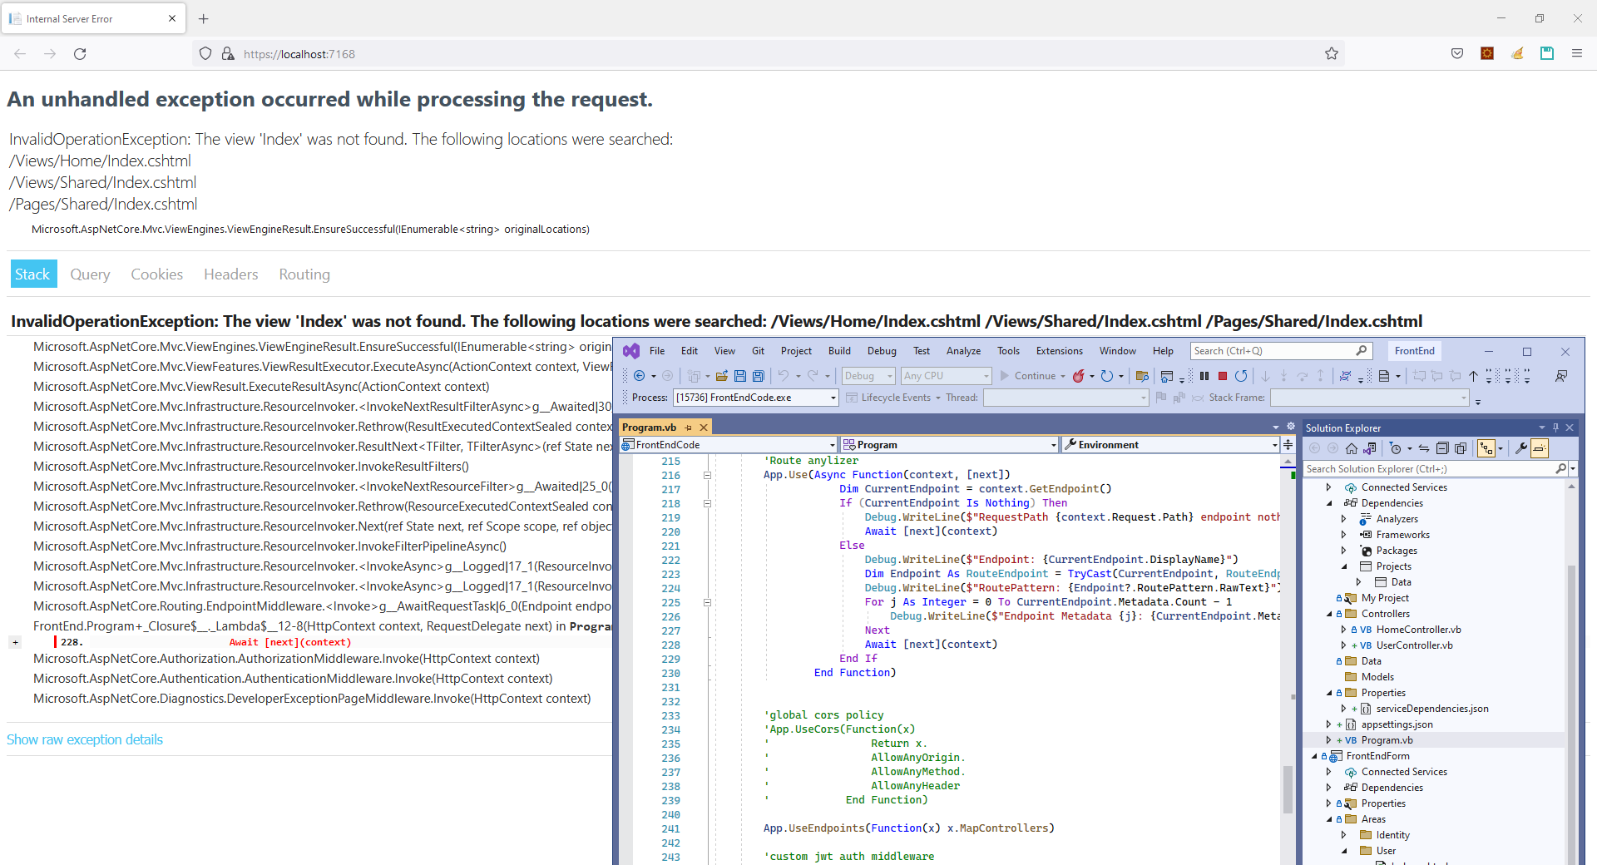Collapse the Controllers folder in Solution Explorer
Screen dimensions: 1597x865
1329,614
